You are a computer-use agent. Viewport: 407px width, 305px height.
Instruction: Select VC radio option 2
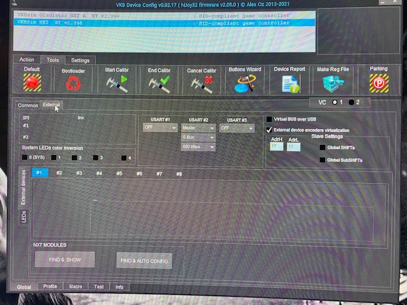(x=352, y=102)
